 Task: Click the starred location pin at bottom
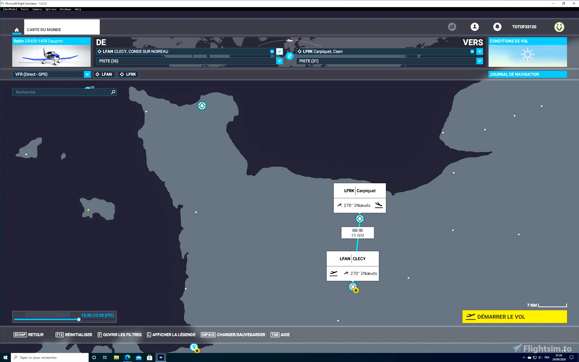[x=194, y=348]
